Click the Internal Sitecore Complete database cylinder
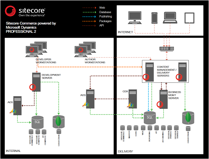The image size is (209, 159). (38, 132)
